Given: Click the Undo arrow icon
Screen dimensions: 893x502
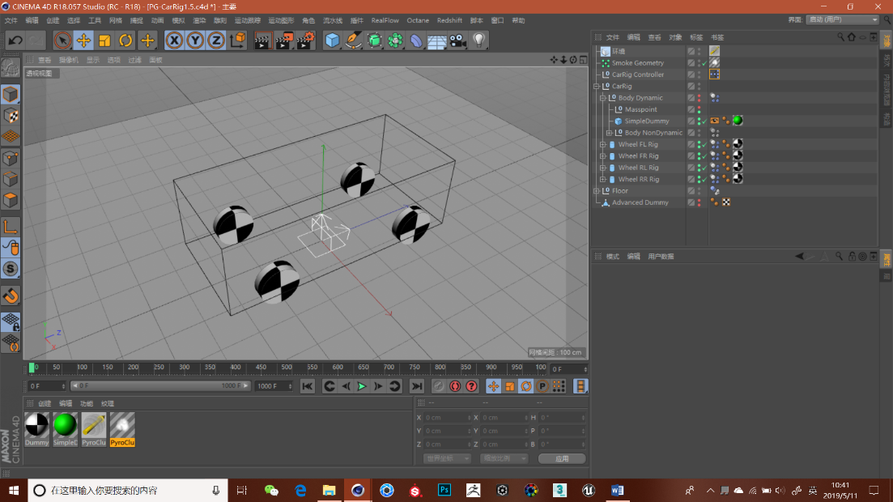Looking at the screenshot, I should point(15,40).
